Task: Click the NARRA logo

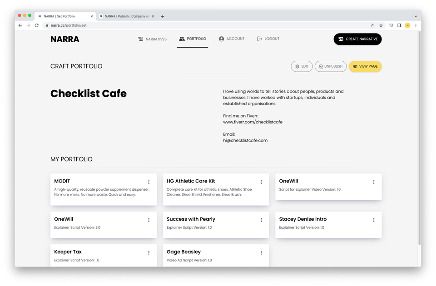Action: click(65, 39)
